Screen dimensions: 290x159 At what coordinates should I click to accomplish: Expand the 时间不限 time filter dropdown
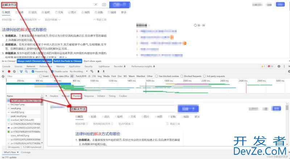(x=8, y=20)
